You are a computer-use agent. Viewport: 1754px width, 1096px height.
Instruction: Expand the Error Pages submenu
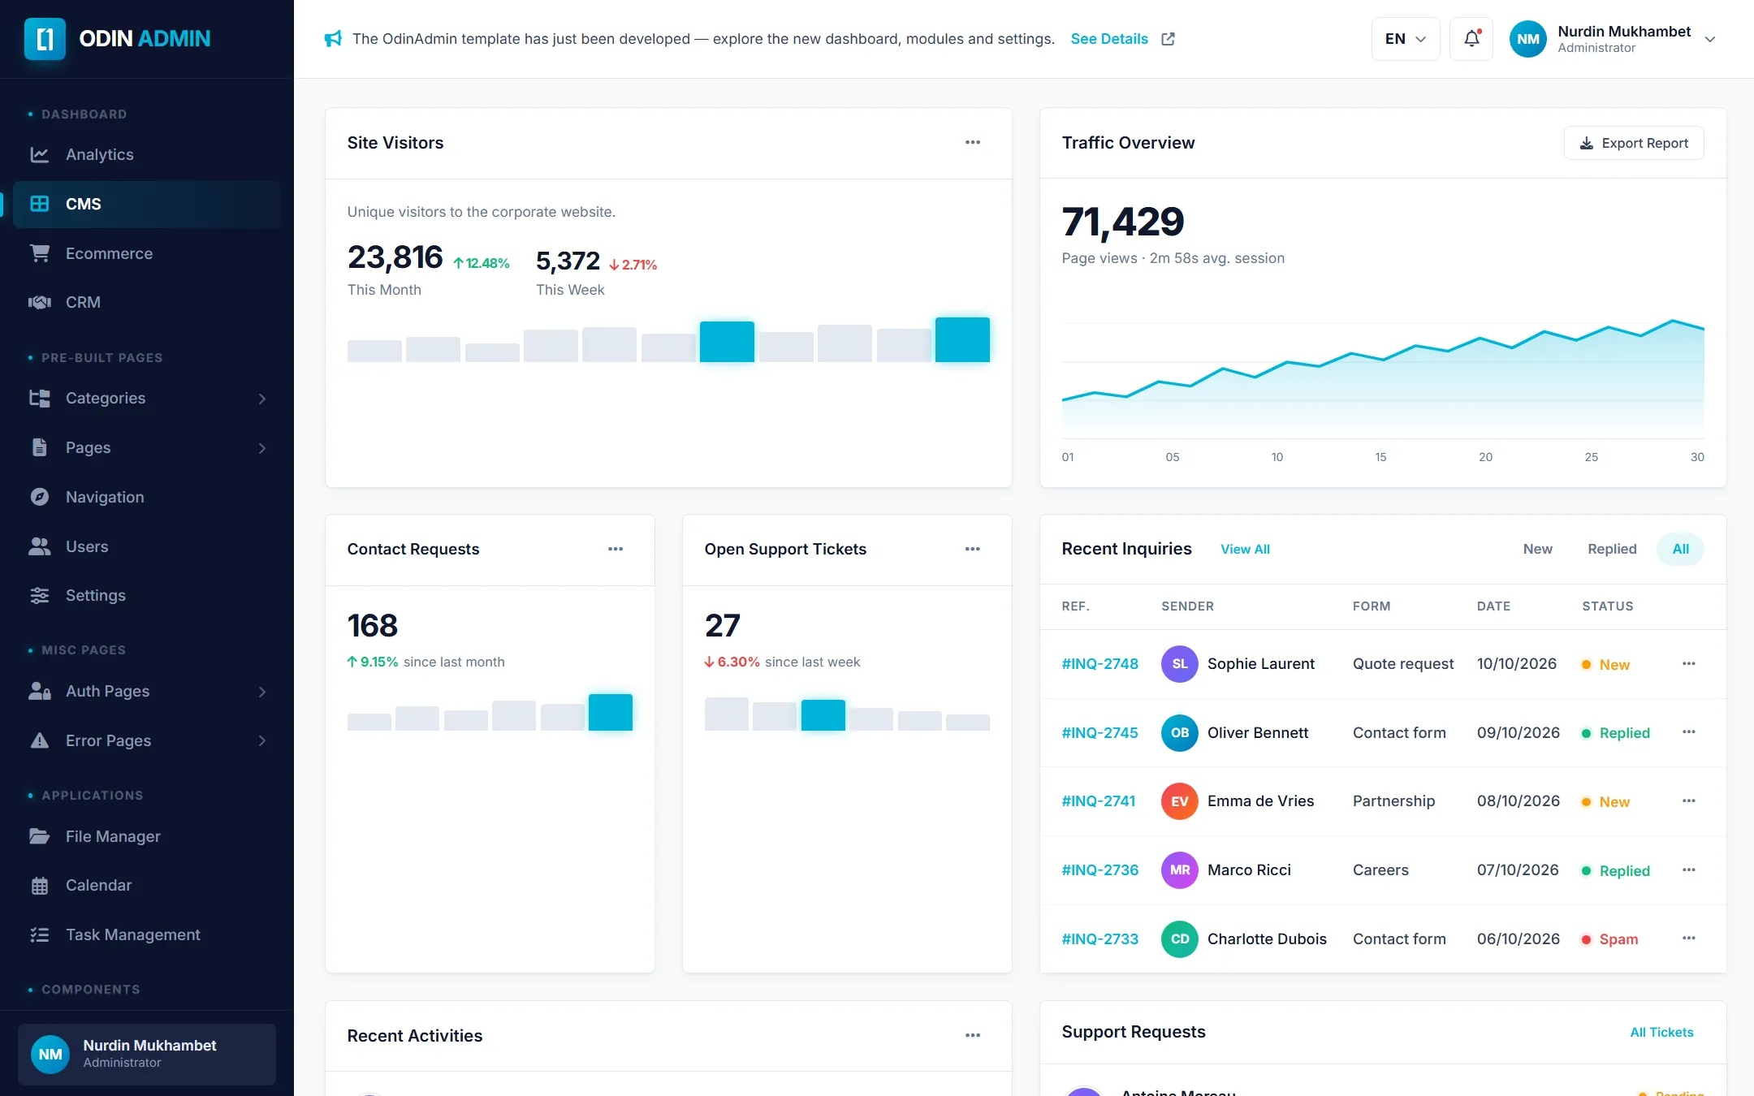click(261, 740)
